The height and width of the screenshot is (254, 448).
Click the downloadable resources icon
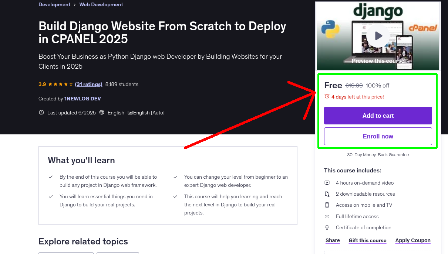click(327, 194)
